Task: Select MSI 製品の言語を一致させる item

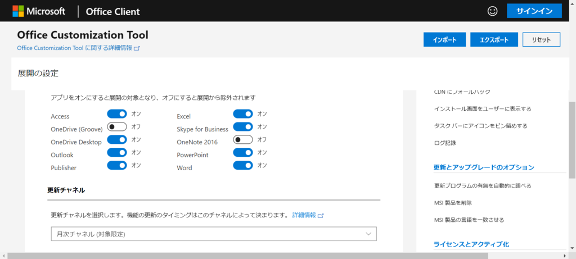Action: pyautogui.click(x=469, y=220)
